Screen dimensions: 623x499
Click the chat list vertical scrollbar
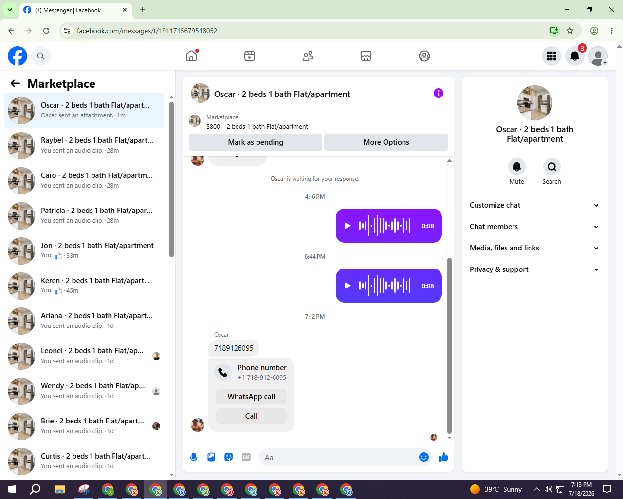coord(171,179)
